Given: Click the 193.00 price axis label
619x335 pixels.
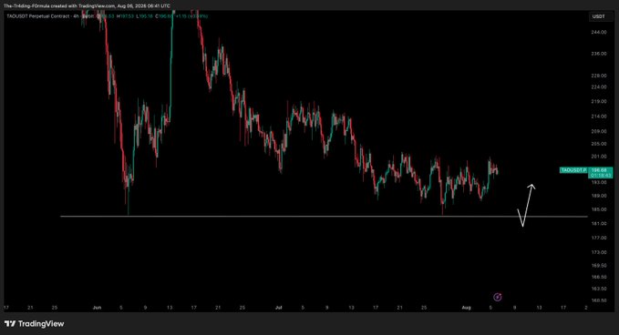Looking at the screenshot, I should [598, 183].
